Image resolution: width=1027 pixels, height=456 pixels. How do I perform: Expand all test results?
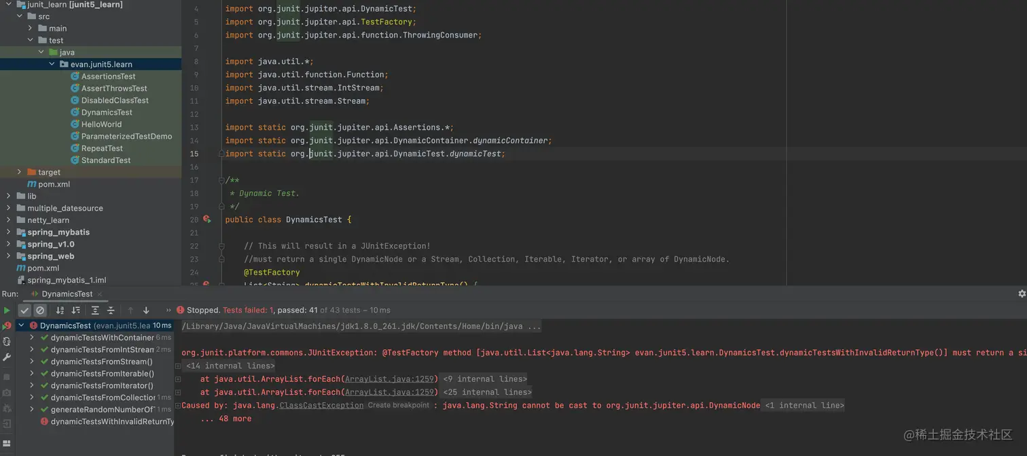[x=95, y=311]
